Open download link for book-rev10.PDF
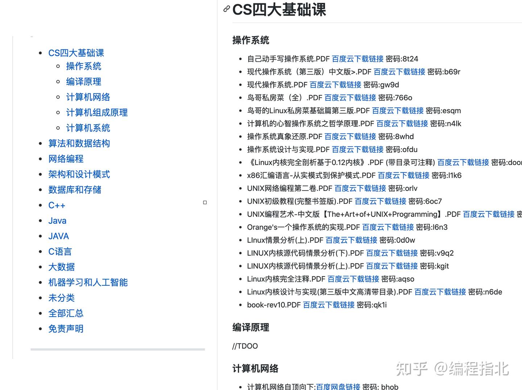This screenshot has width=522, height=390. [x=329, y=305]
